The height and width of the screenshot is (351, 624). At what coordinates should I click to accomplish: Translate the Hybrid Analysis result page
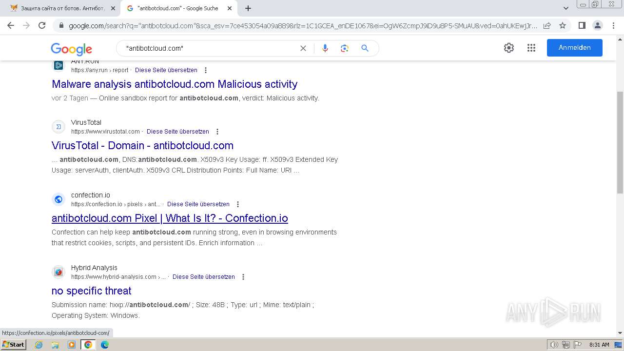204,277
